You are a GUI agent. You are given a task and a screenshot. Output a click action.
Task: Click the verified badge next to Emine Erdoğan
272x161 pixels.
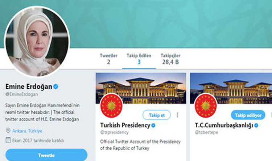pos(56,86)
